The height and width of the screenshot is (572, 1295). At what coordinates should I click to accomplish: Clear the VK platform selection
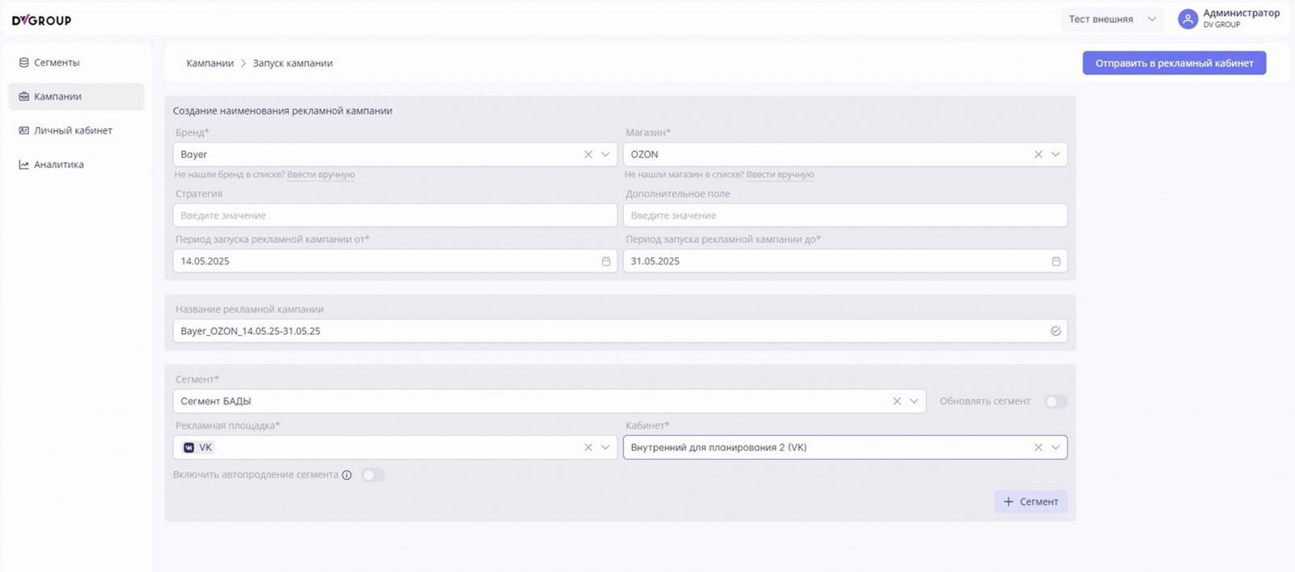[x=588, y=447]
